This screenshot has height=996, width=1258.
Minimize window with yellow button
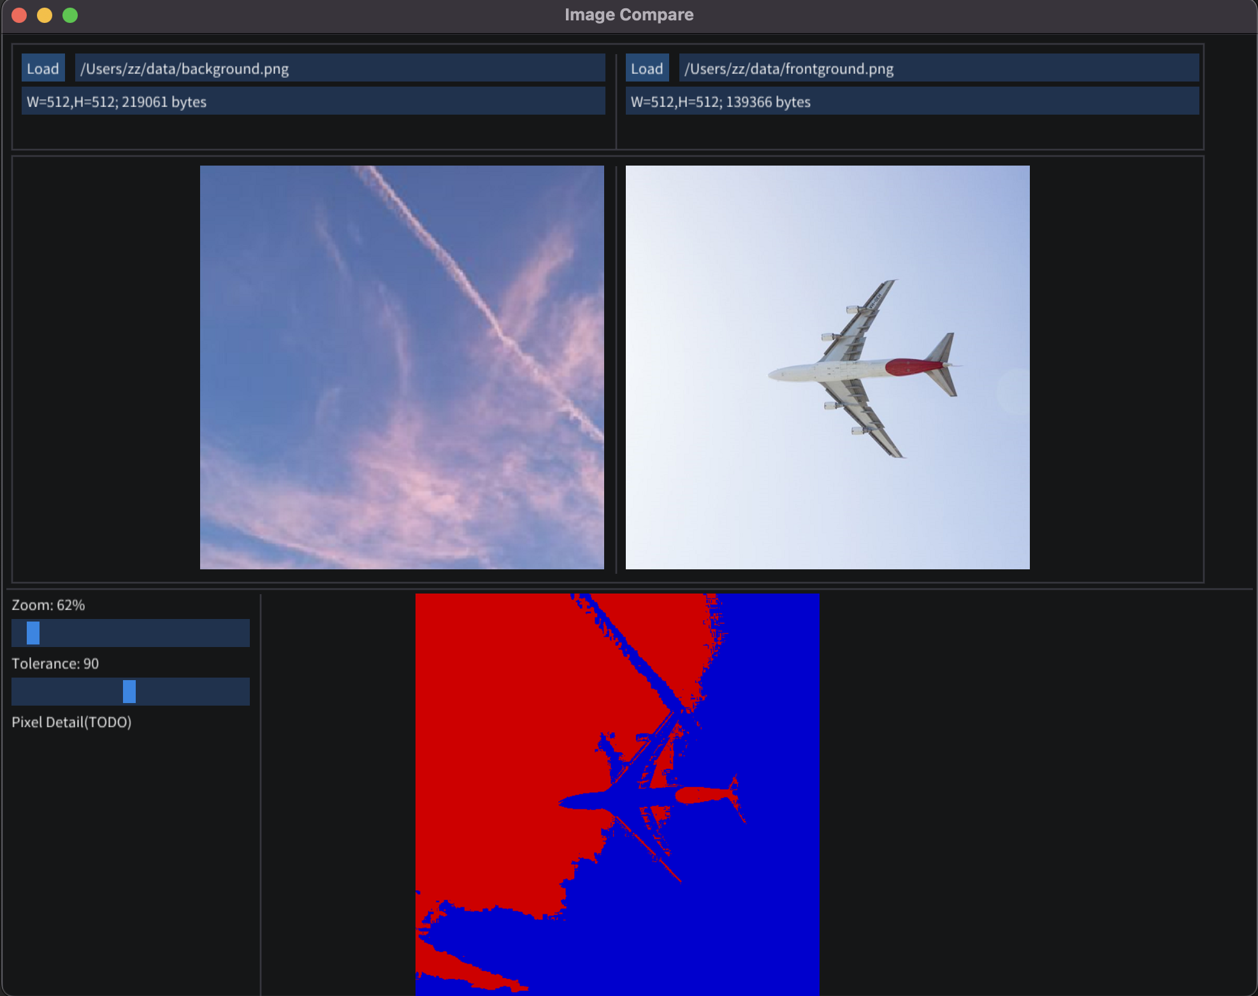tap(45, 15)
